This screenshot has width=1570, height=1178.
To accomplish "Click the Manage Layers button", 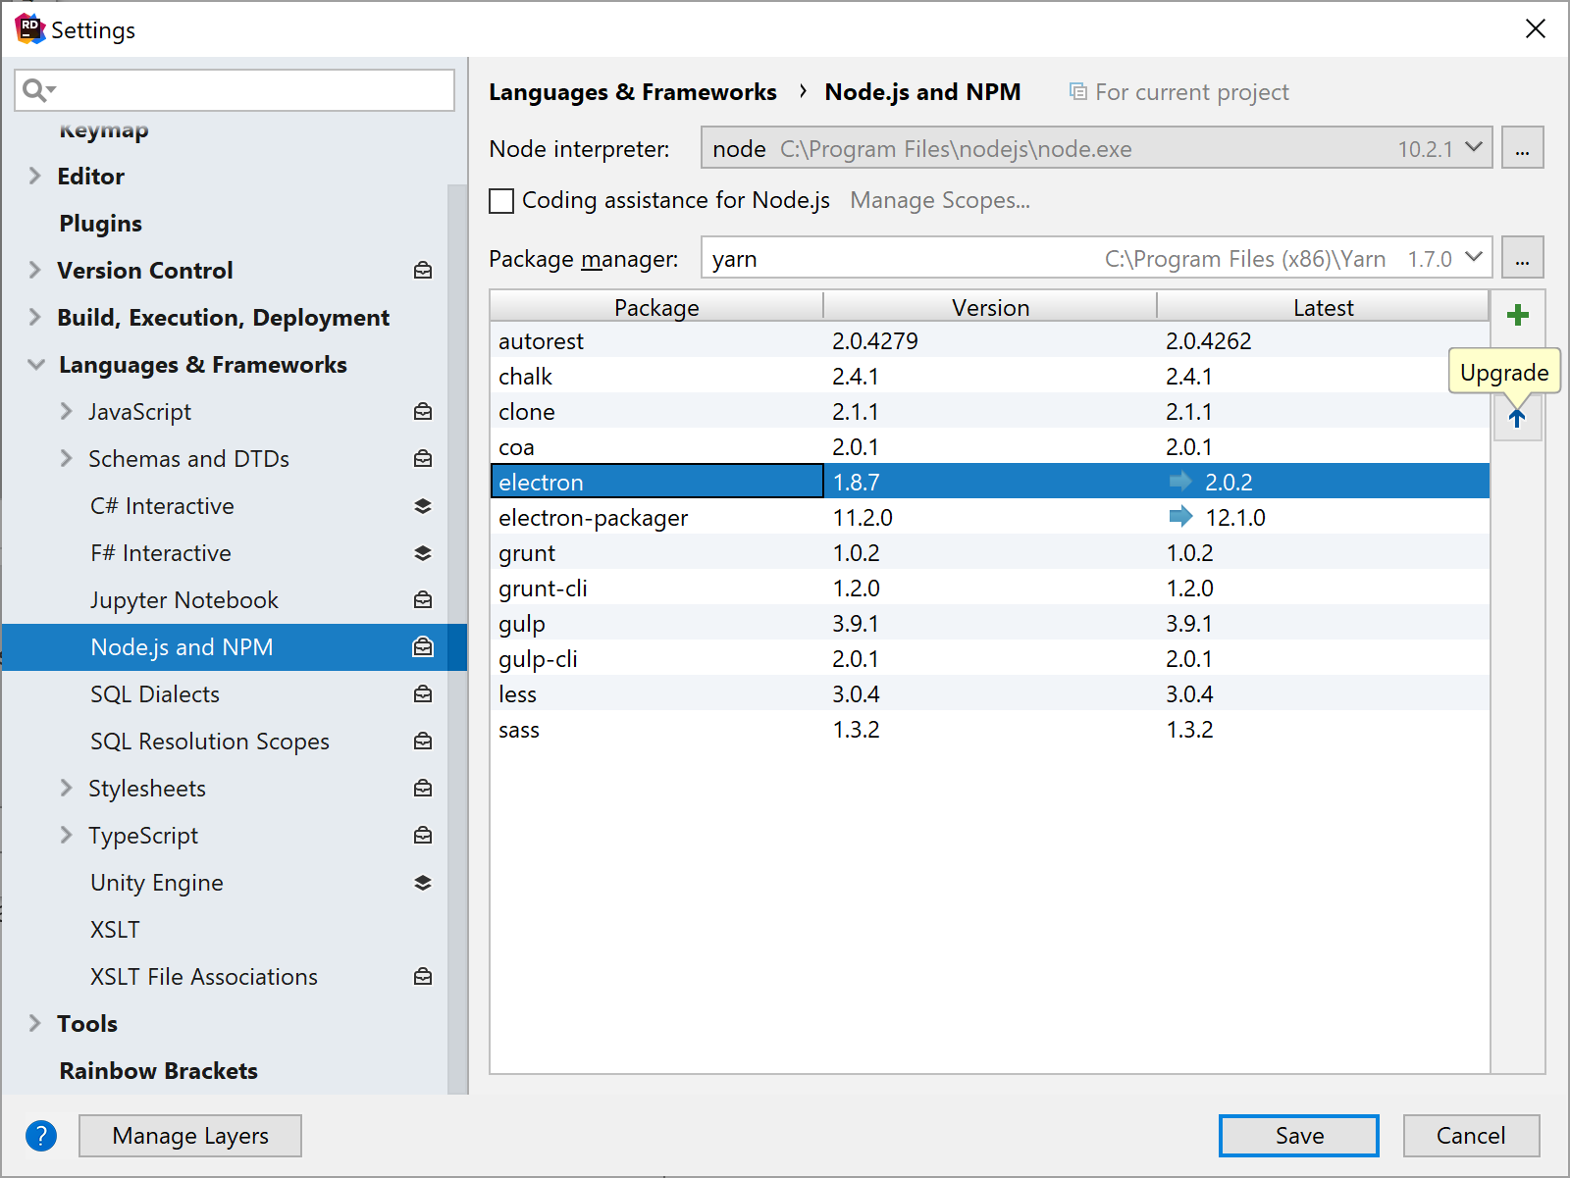I will 190,1136.
